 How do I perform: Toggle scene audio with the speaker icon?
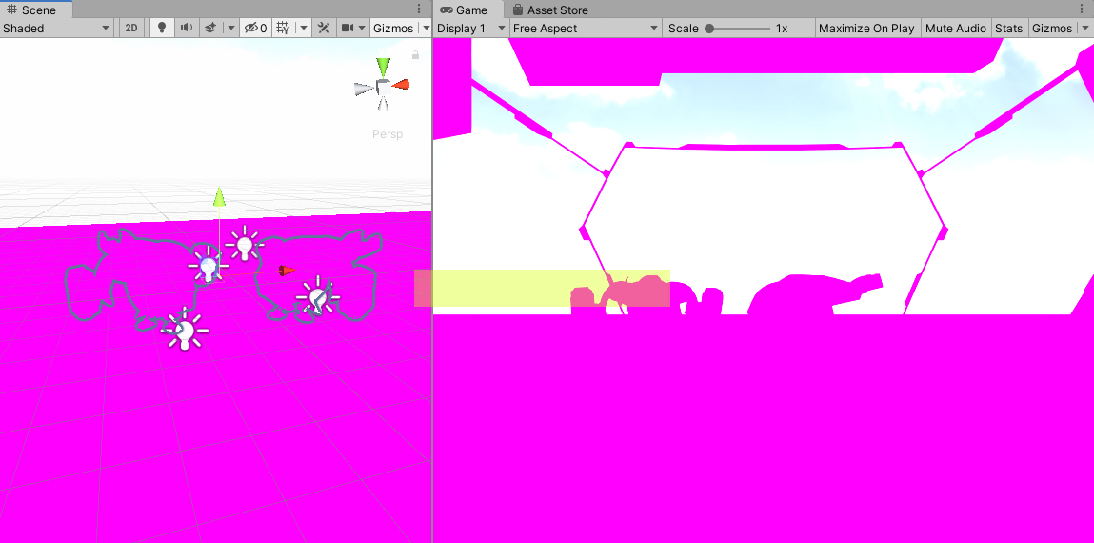(x=187, y=28)
